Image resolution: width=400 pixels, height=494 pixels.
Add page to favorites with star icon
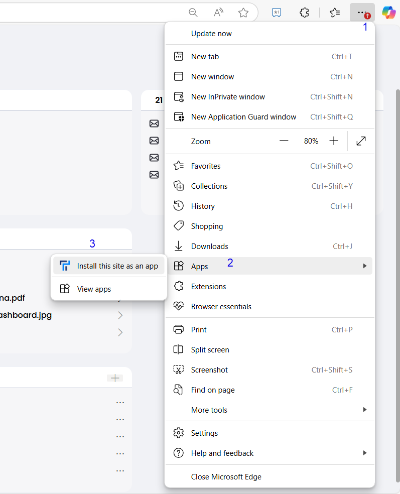pyautogui.click(x=243, y=13)
